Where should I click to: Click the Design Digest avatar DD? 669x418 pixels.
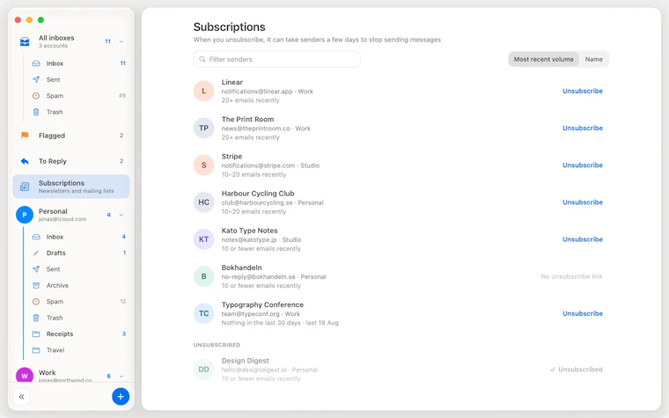tap(203, 370)
